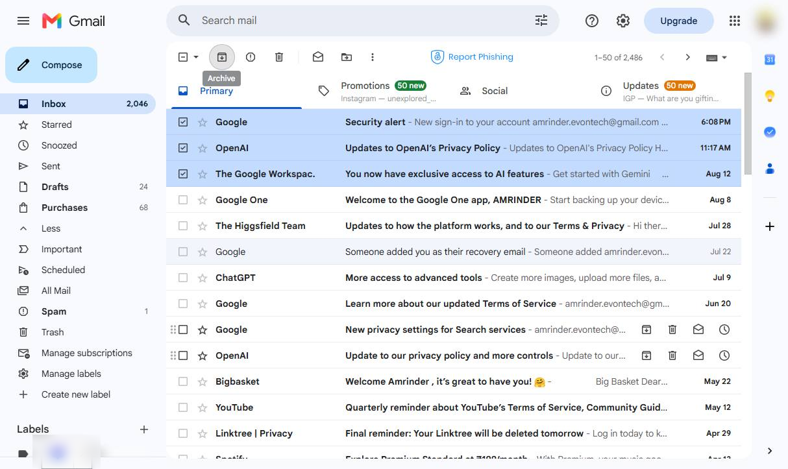Uncheck The Google Workspace email checkbox
The image size is (788, 469).
[x=183, y=174]
